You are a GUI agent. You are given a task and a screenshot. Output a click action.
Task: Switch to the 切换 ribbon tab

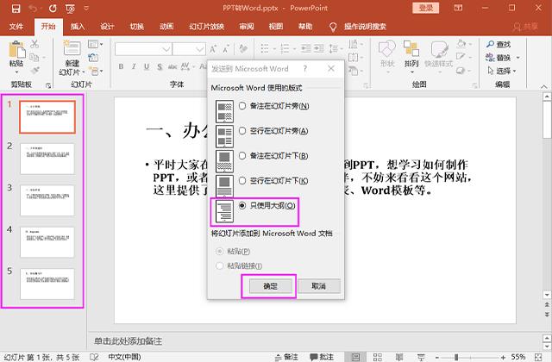[x=136, y=27]
